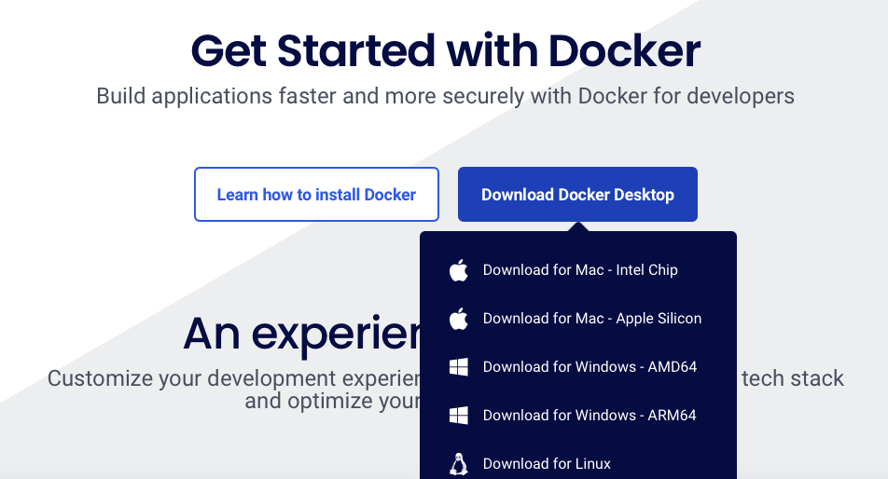Screen dimensions: 888x479
Task: Click the Get Started with Docker heading
Action: [x=446, y=51]
